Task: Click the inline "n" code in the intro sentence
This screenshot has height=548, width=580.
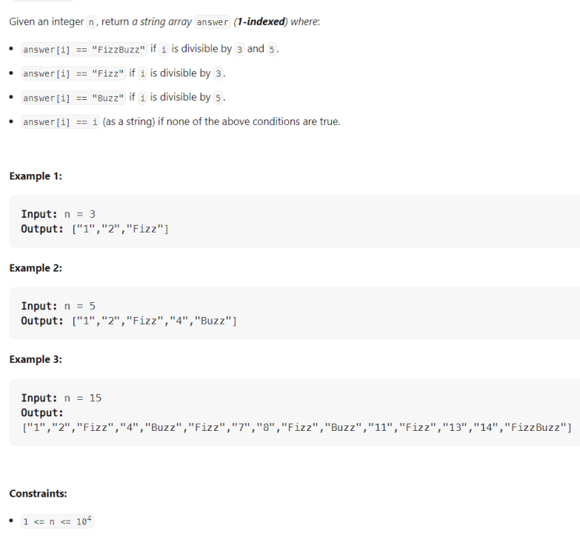Action: tap(89, 22)
